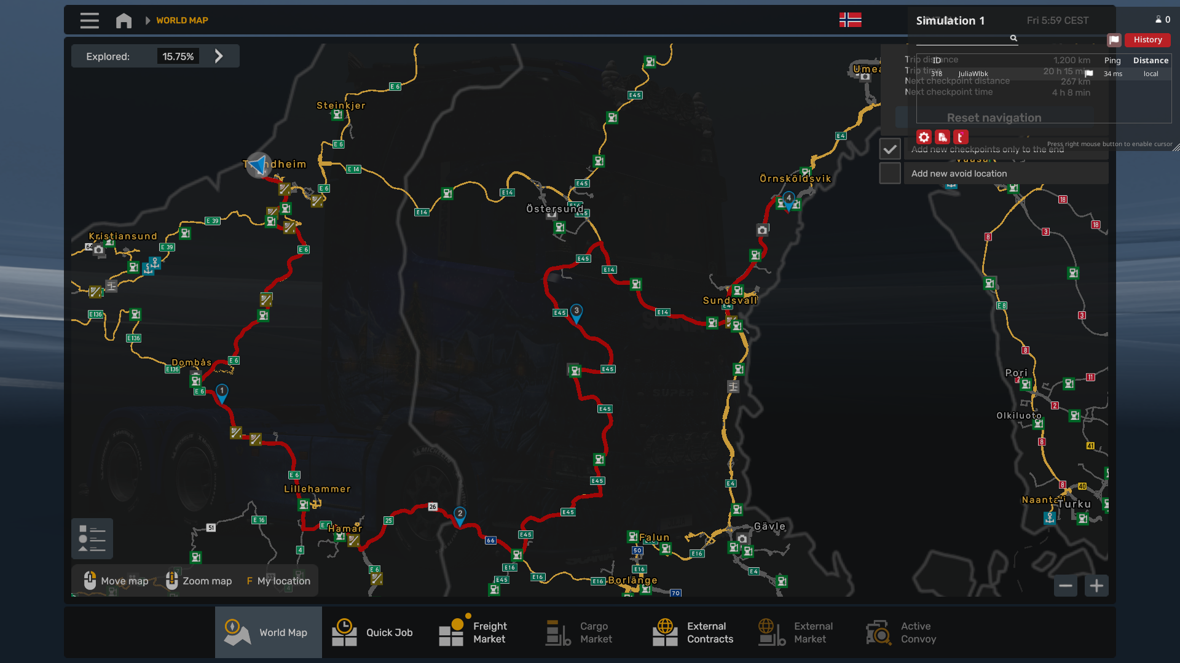The image size is (1180, 663).
Task: Zoom in map with plus button
Action: [x=1096, y=586]
